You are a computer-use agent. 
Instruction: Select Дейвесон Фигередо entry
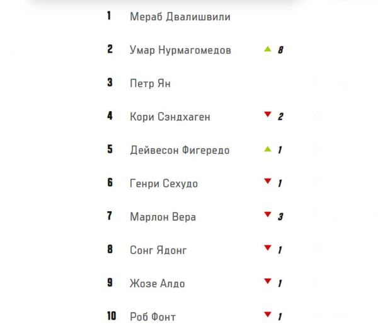pos(180,150)
